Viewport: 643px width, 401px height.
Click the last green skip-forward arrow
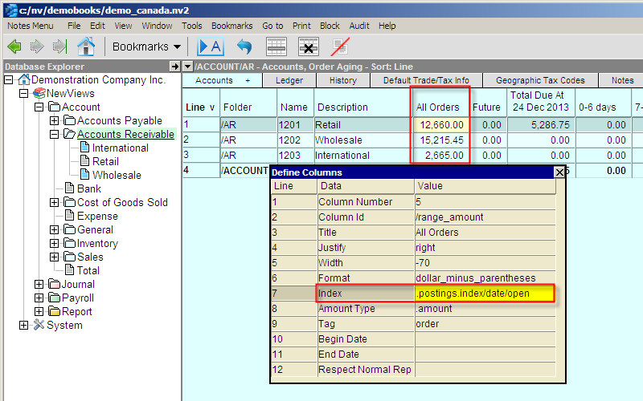point(59,47)
